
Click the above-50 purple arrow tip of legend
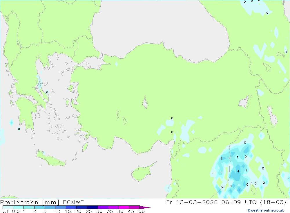tap(145, 207)
